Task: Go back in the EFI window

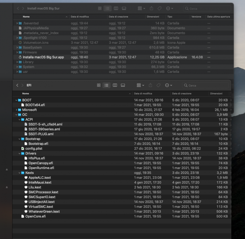Action: [x=17, y=85]
